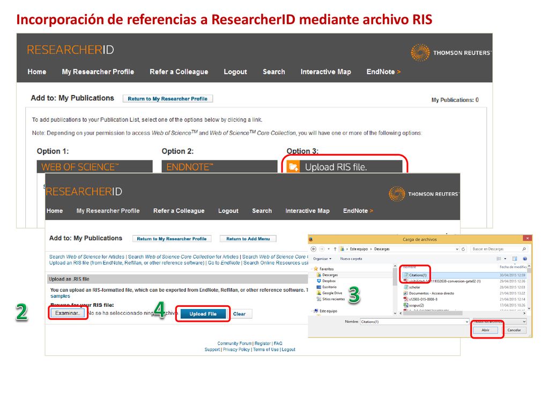
Task: Click Return to Add Menu button
Action: (x=248, y=239)
